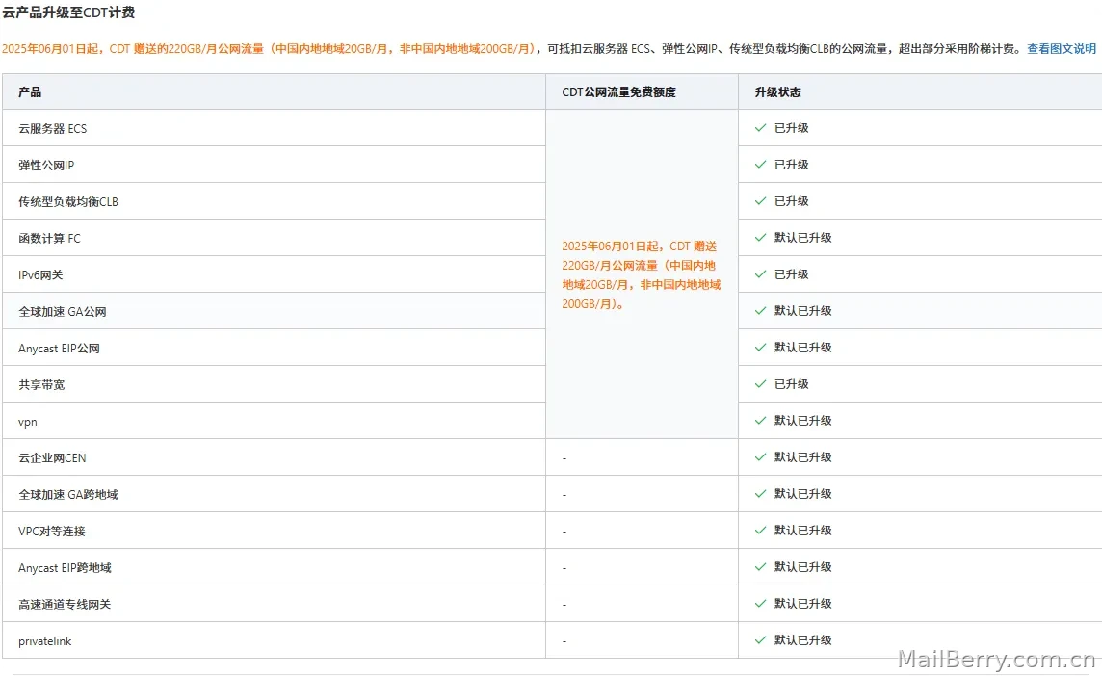Click 已升级 status in 云服务器 ECS row
The image size is (1102, 676).
coord(792,128)
